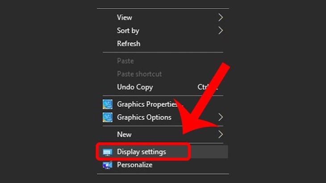This screenshot has height=183, width=326.
Task: Expand the Sort by submenu arrow
Action: pos(220,31)
